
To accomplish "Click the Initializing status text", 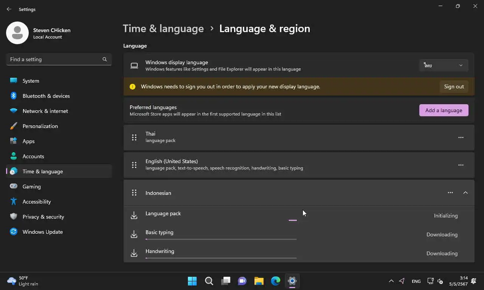I will coord(446,216).
